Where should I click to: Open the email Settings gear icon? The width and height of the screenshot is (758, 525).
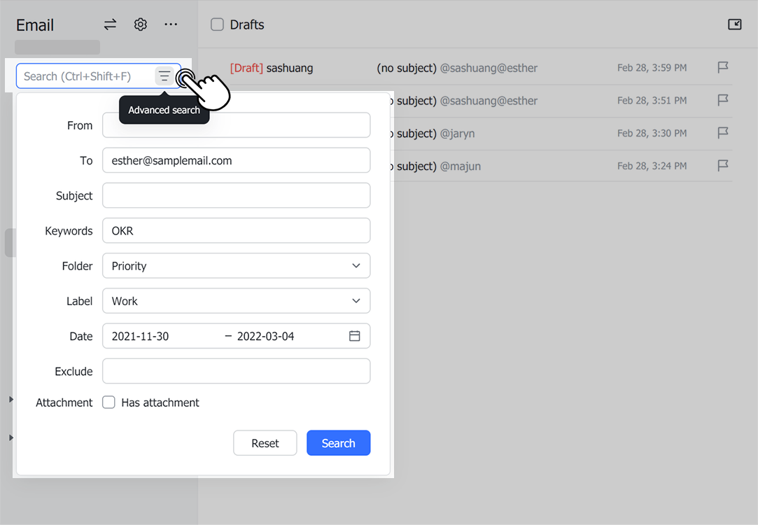(140, 24)
